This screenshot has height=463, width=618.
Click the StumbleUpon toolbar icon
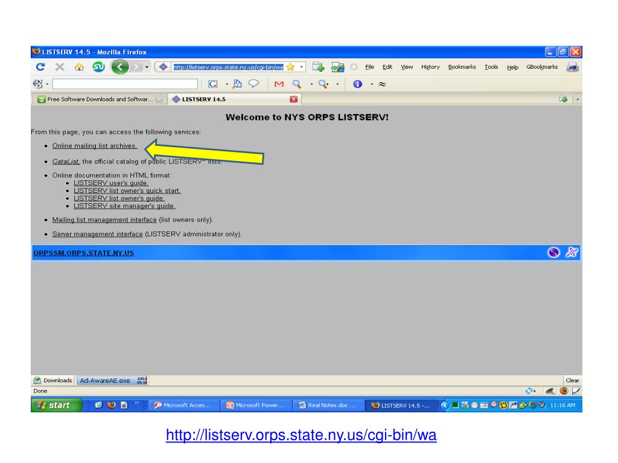(98, 67)
